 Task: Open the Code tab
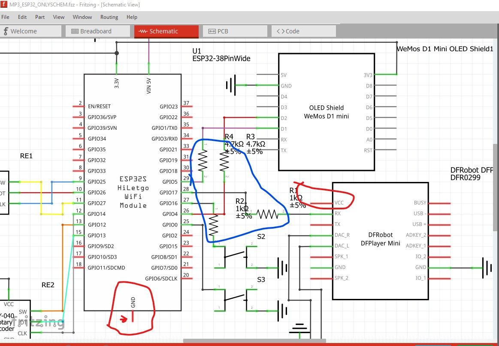(304, 31)
